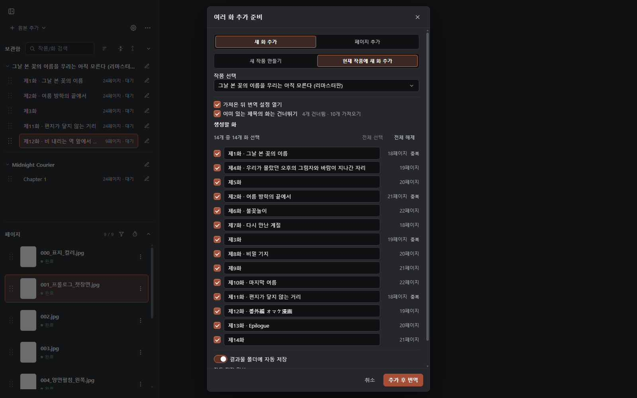Open the 원본 추가 dropdown menu
The height and width of the screenshot is (398, 637).
28,28
